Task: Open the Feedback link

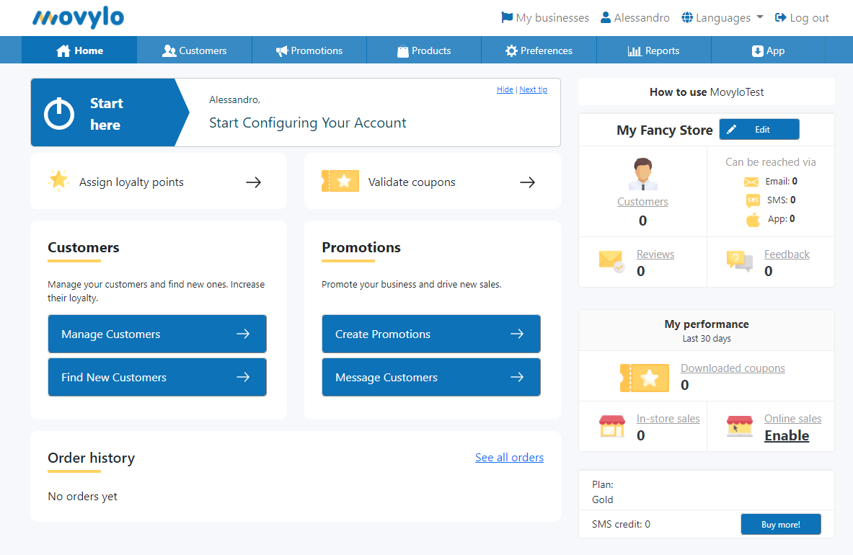Action: [787, 254]
